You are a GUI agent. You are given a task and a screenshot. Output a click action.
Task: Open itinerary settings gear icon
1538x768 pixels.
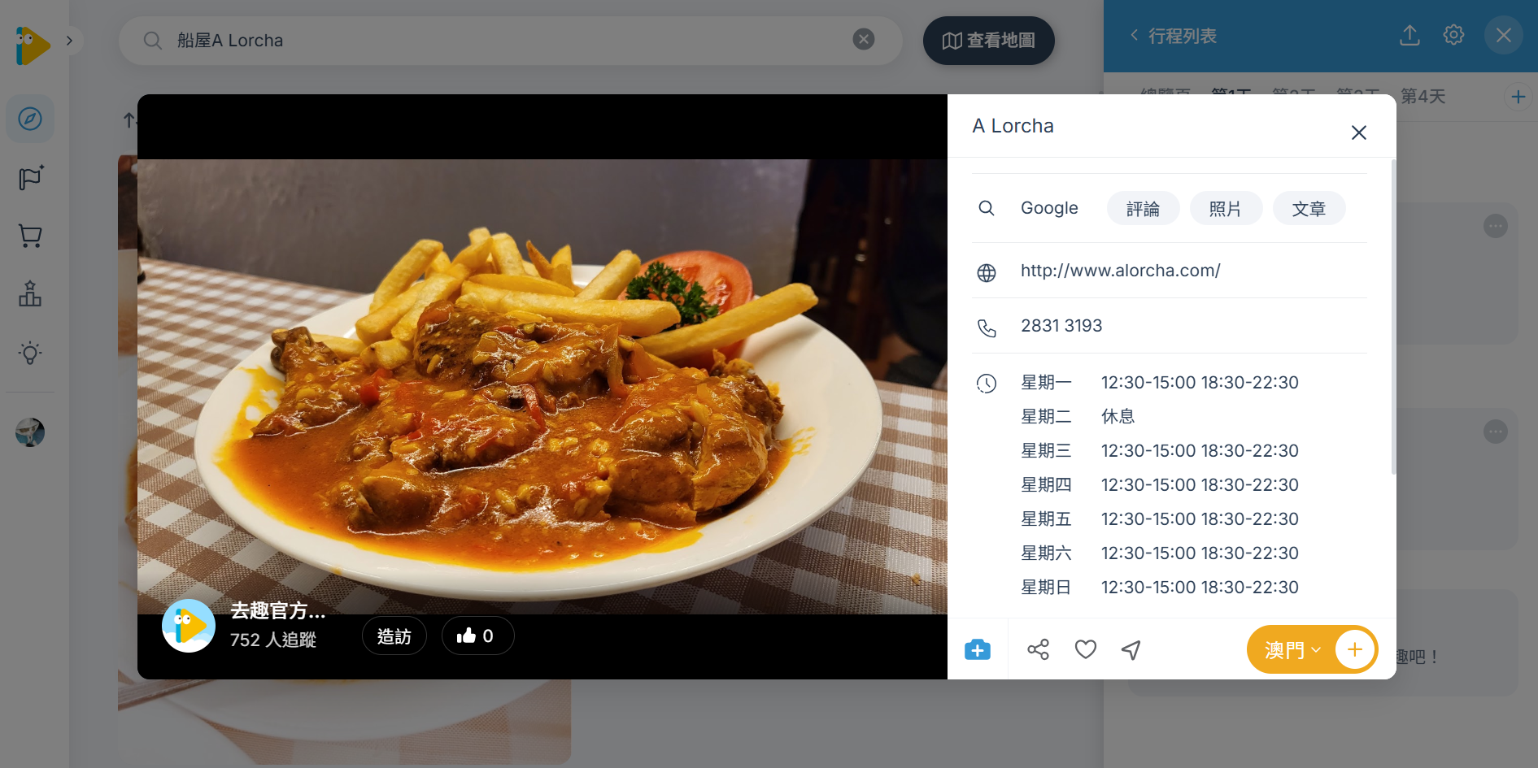coord(1453,35)
